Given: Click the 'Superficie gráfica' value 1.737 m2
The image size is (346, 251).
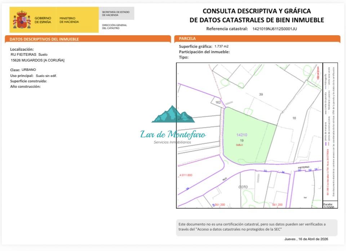Looking at the screenshot, I should 221,46.
